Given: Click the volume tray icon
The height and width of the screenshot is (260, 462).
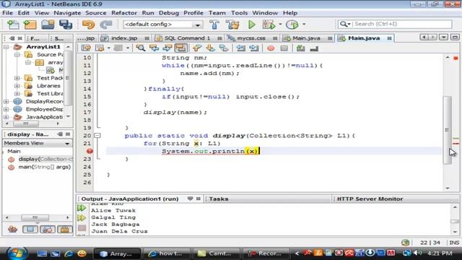Looking at the screenshot, I should point(417,253).
